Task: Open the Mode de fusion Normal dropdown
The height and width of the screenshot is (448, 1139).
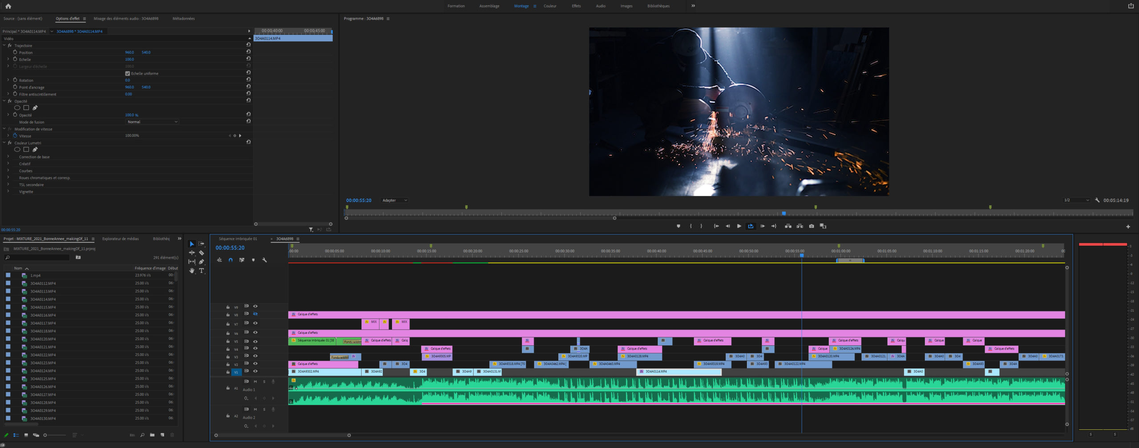Action: (x=152, y=122)
